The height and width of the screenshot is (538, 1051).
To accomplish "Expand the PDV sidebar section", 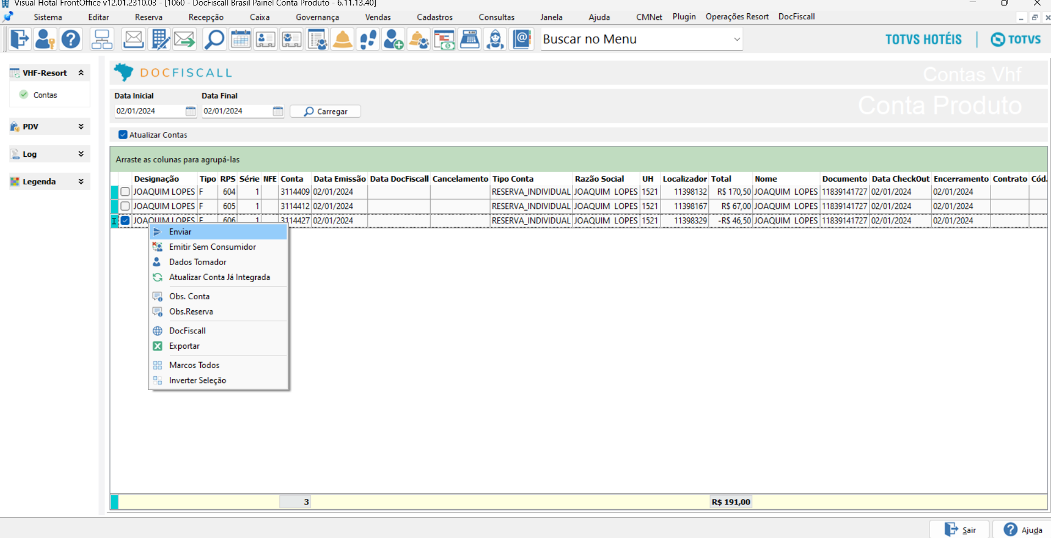I will click(x=81, y=127).
